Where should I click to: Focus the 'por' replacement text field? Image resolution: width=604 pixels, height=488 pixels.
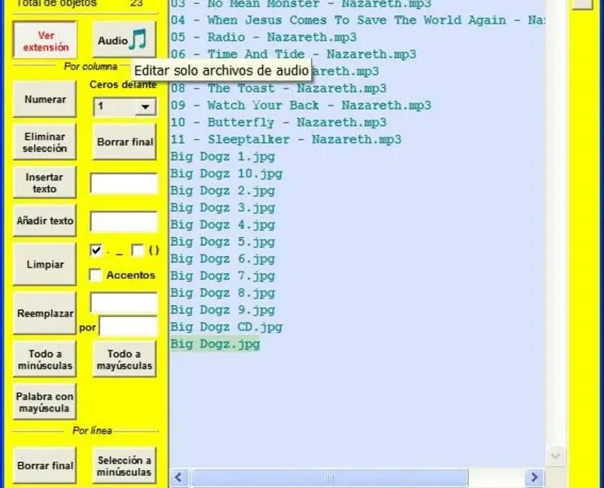tap(129, 326)
